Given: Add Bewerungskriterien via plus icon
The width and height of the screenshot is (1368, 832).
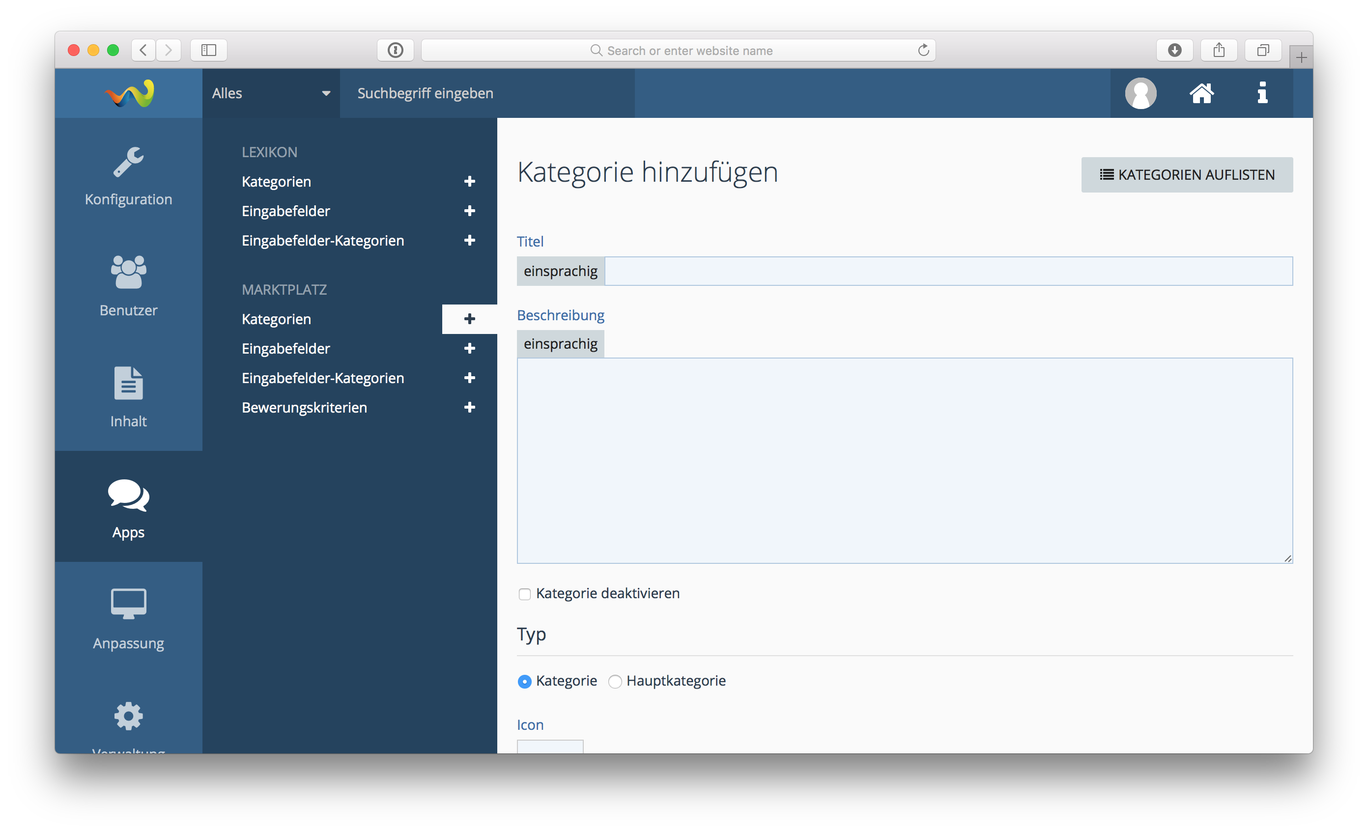Looking at the screenshot, I should 469,407.
